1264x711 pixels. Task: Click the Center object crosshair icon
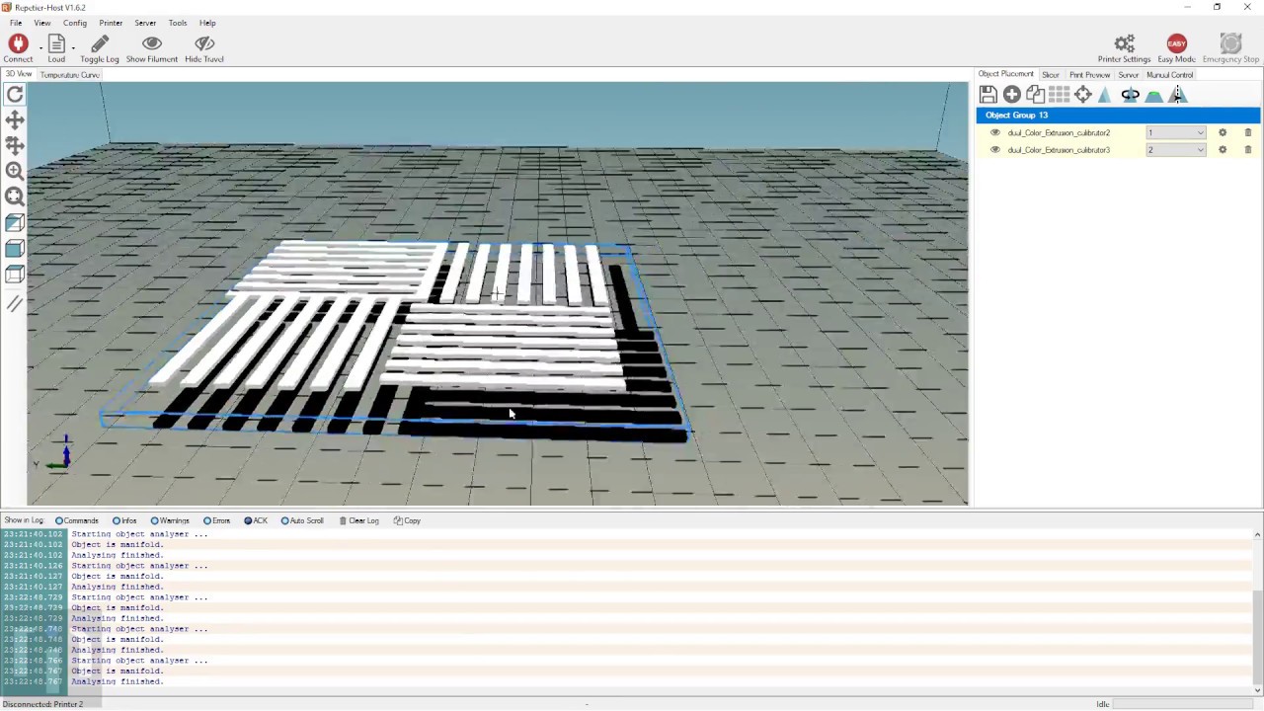click(1083, 95)
